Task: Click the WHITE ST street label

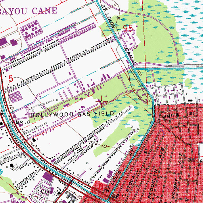Action: click(x=178, y=115)
